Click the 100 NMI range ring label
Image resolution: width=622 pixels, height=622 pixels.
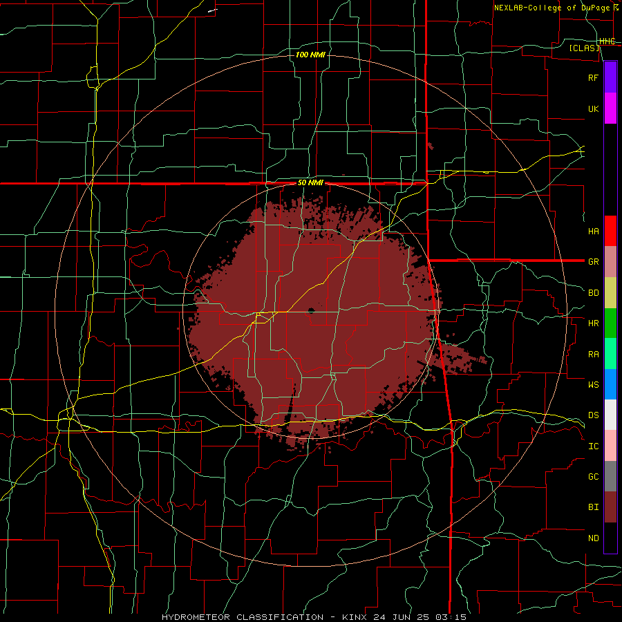[310, 55]
